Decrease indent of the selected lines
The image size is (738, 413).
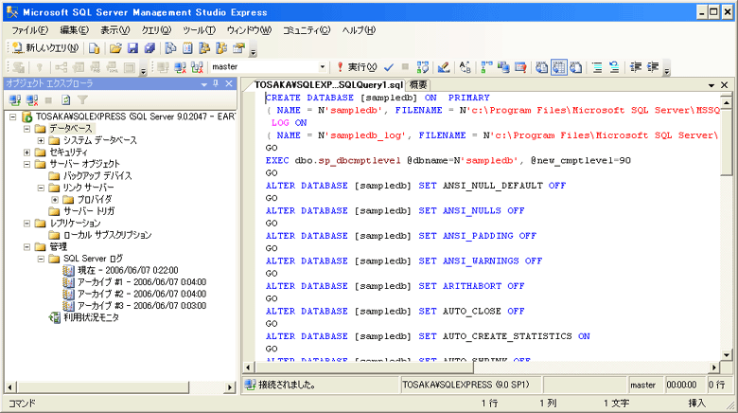(636, 67)
